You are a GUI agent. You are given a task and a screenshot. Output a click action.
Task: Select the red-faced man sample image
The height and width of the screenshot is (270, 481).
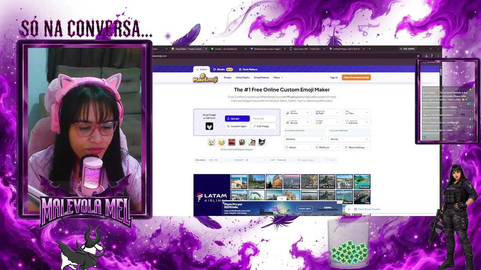(x=232, y=142)
